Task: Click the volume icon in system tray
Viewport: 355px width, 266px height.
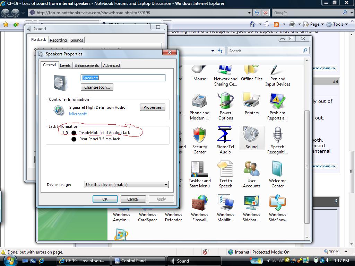Action: (328, 260)
